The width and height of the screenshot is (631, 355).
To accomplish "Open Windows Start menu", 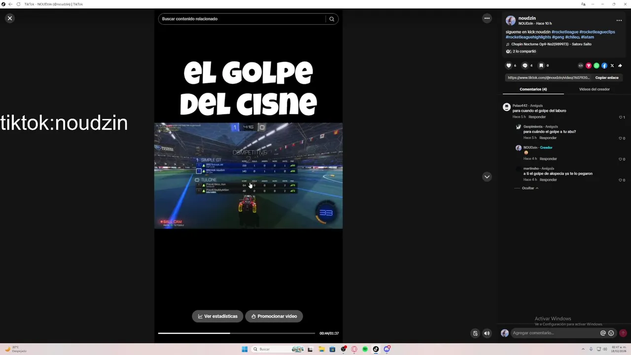I will click(245, 349).
